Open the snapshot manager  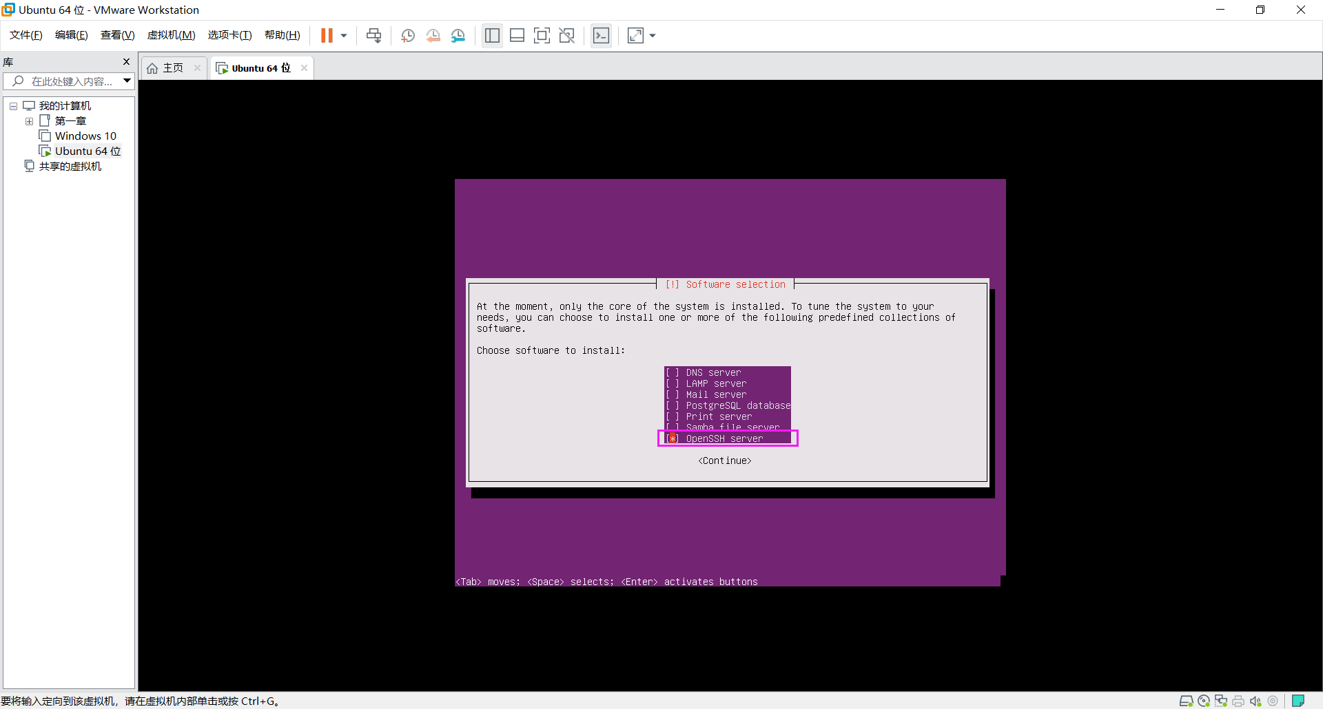pyautogui.click(x=458, y=36)
